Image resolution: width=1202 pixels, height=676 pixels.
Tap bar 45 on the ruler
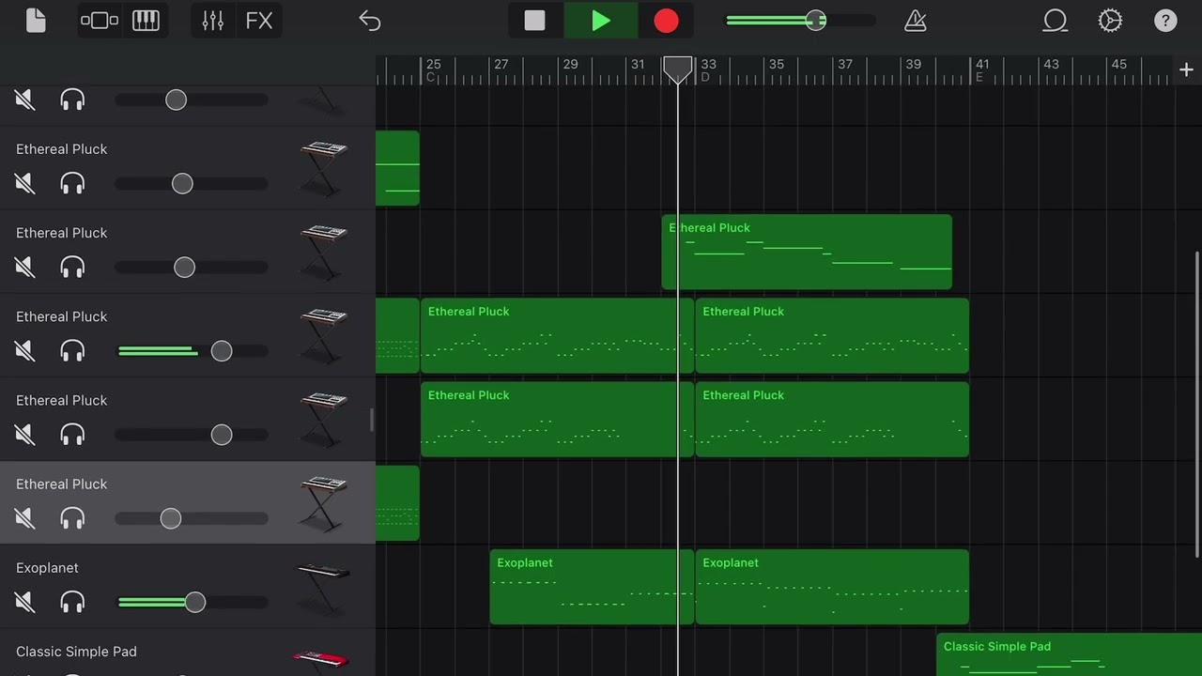pos(1119,64)
